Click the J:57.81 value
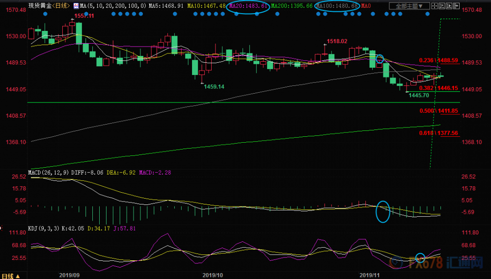Viewport: 491px width, 279px height. (x=126, y=228)
